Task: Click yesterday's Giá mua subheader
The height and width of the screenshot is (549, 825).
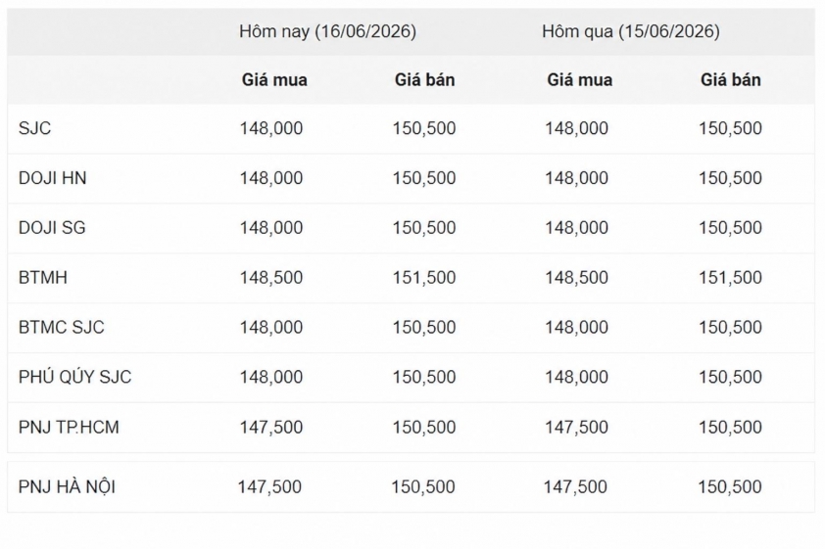Action: tap(579, 80)
